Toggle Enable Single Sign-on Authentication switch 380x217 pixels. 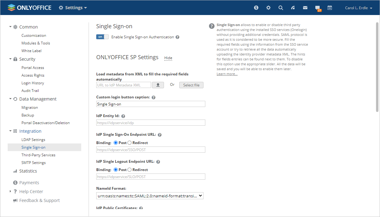pos(102,37)
